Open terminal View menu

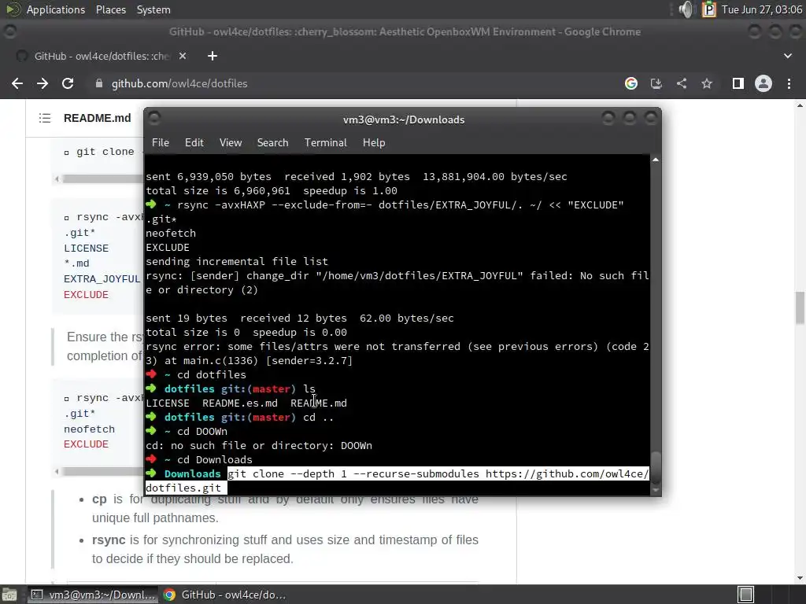[231, 143]
